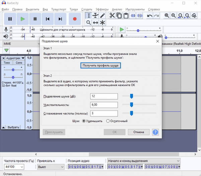Select the Zoom magnifier tool
The image size is (201, 176).
(88, 23)
